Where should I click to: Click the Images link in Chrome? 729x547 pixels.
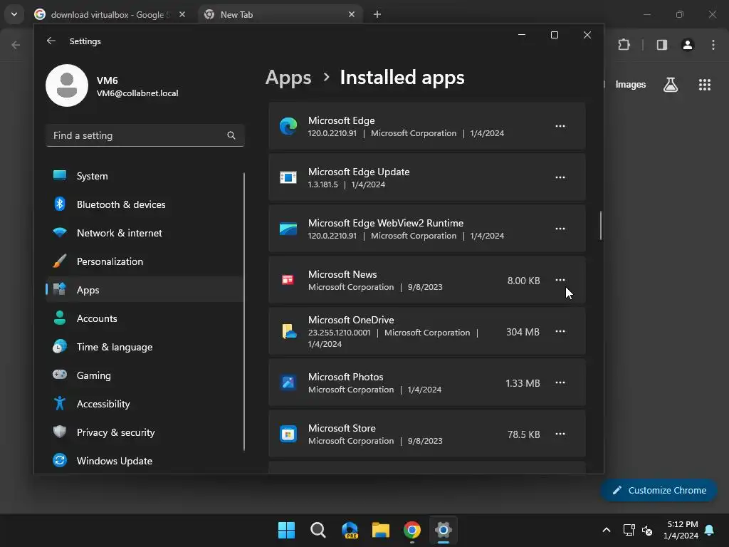coord(631,84)
